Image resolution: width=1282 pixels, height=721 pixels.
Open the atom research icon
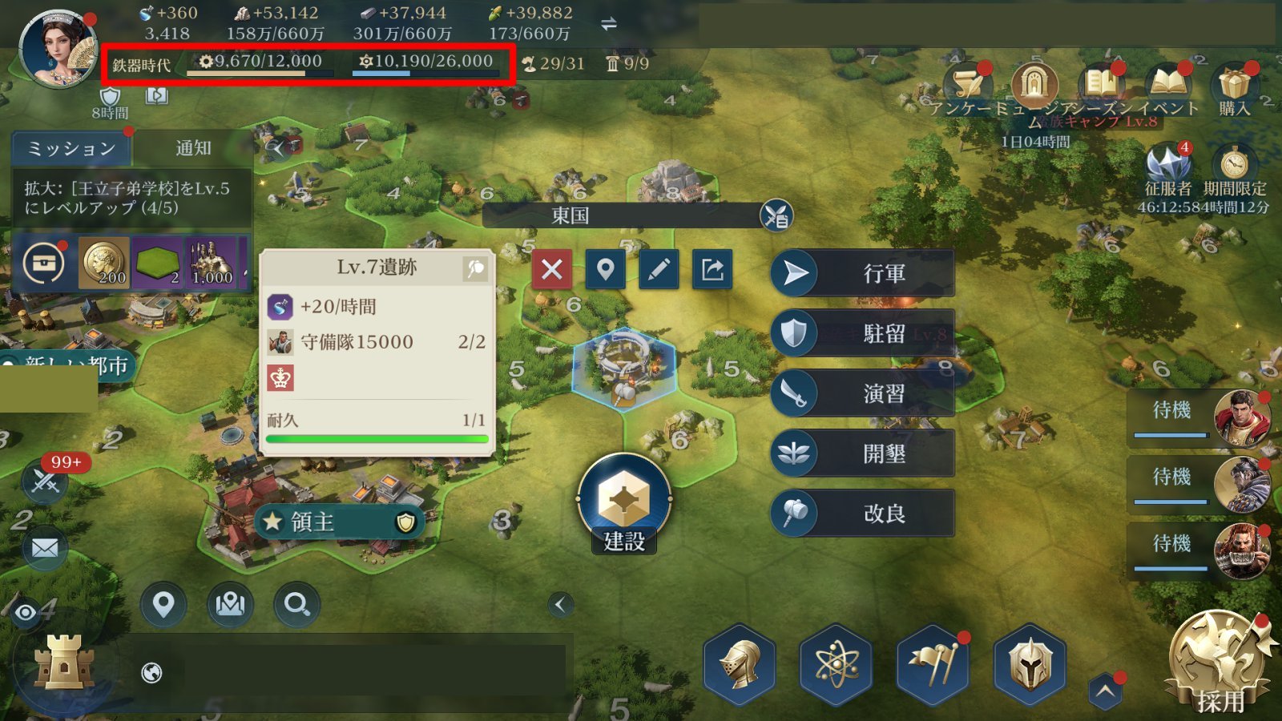pos(837,665)
